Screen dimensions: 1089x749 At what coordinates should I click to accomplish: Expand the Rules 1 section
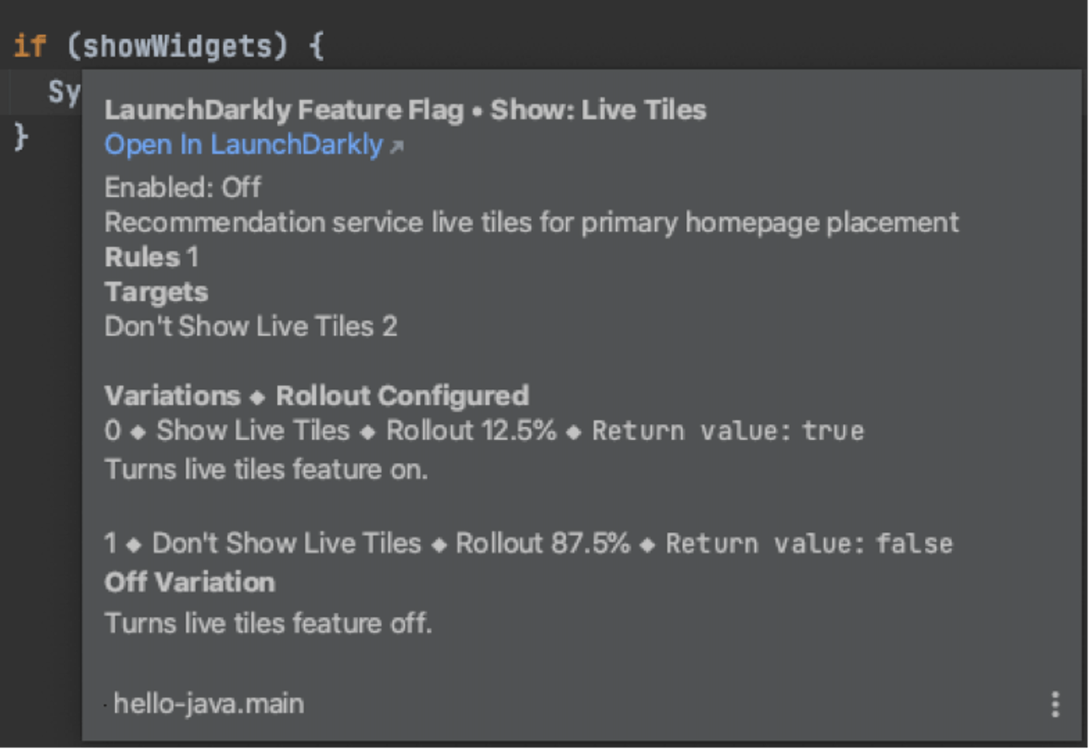coord(151,257)
